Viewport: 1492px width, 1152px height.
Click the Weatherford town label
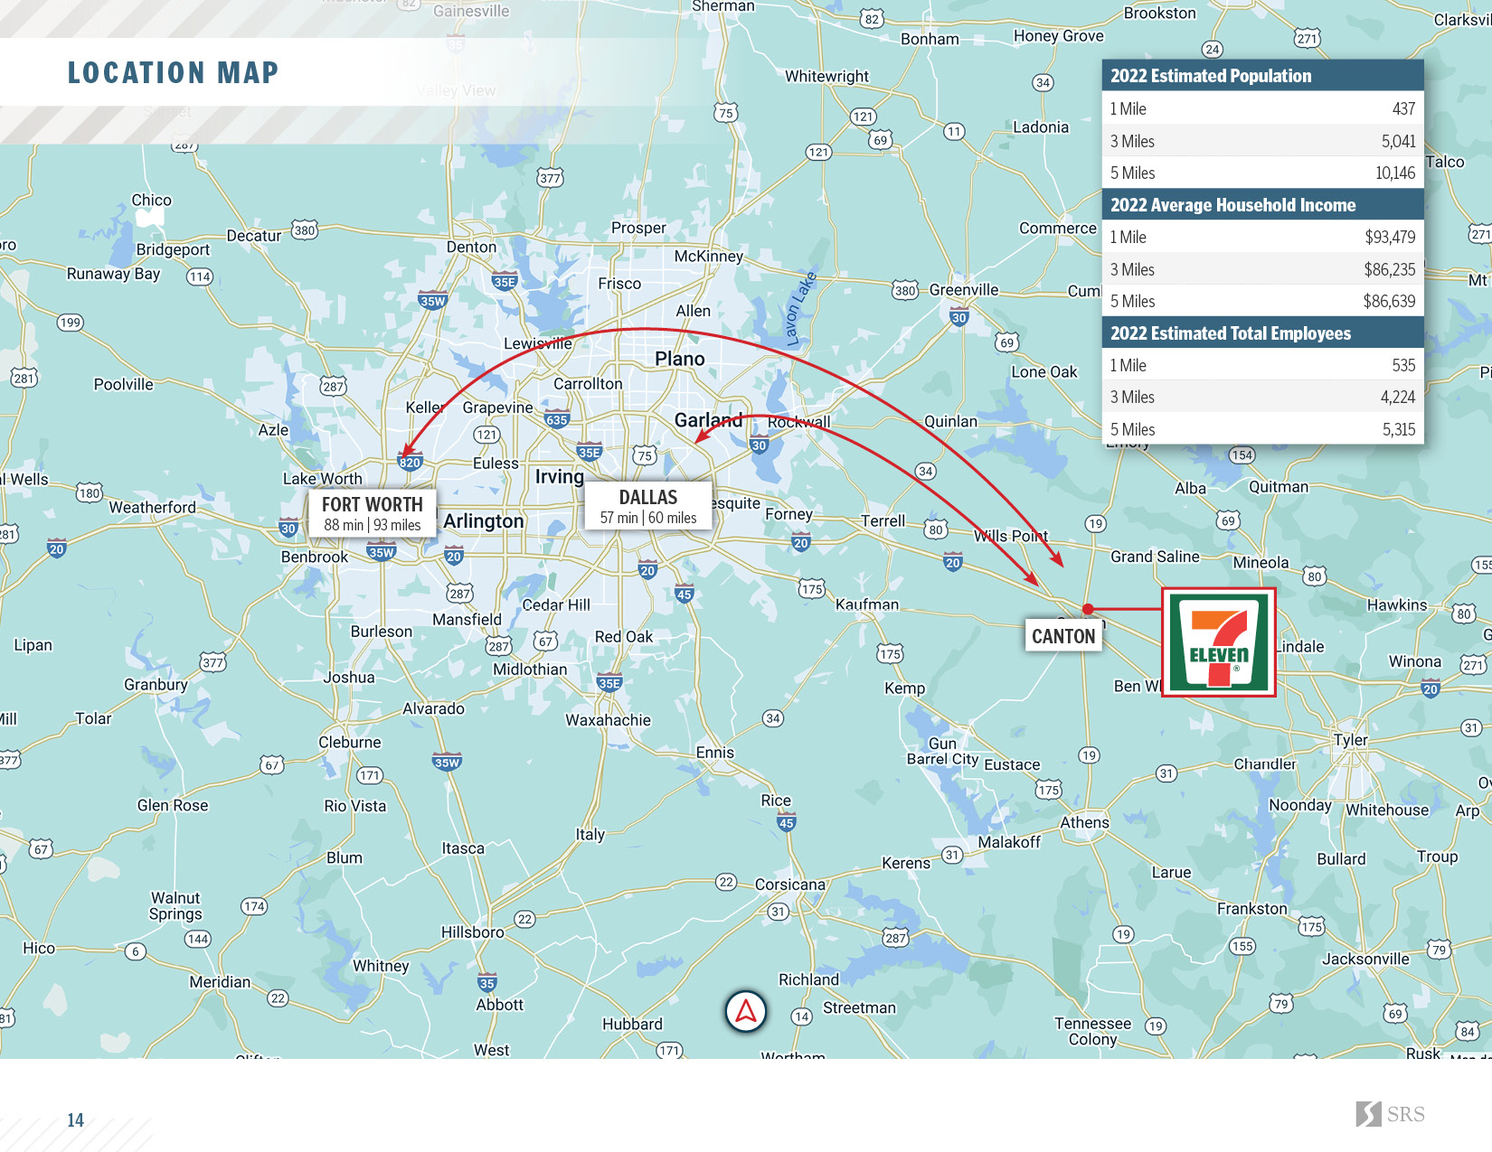pyautogui.click(x=152, y=507)
